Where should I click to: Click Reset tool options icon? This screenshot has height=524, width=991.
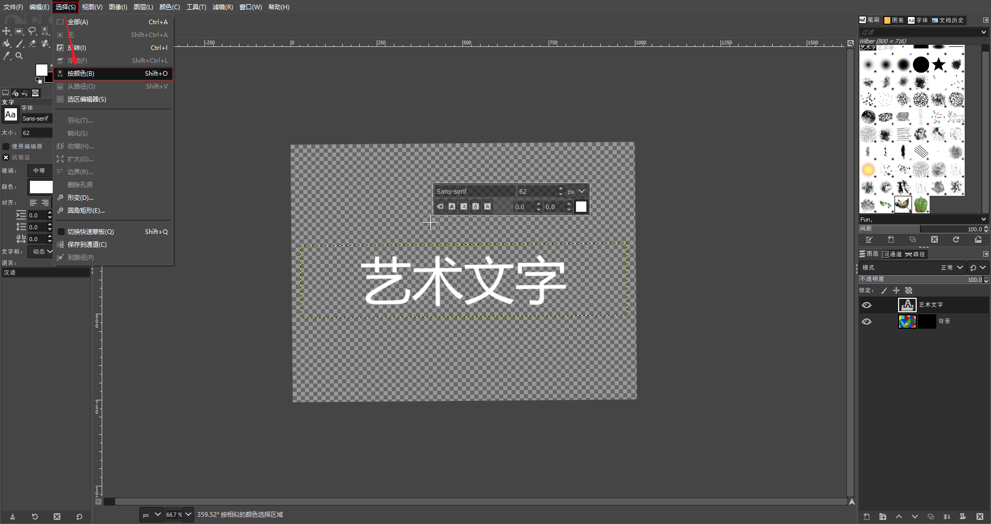tap(79, 516)
